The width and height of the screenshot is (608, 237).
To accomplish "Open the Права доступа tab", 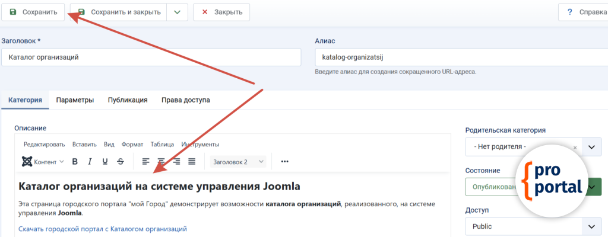I will pos(185,100).
